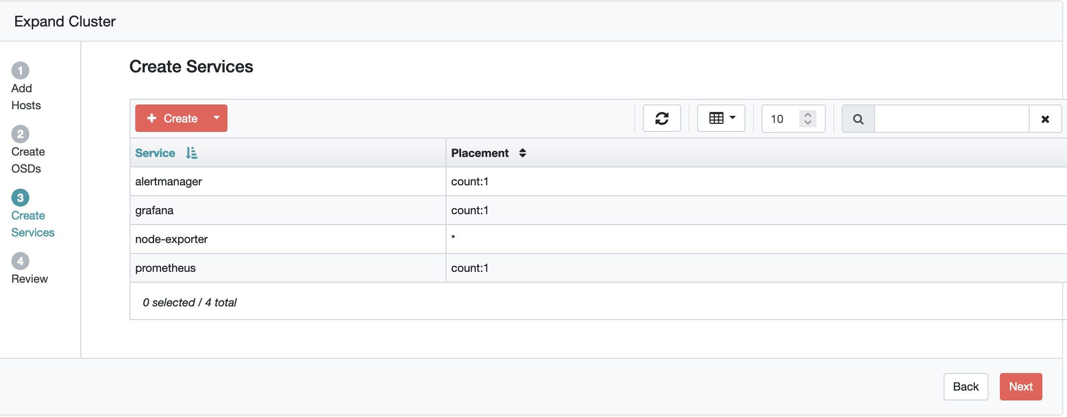Viewport: 1067px width, 417px height.
Task: Click the Next button
Action: [1021, 387]
